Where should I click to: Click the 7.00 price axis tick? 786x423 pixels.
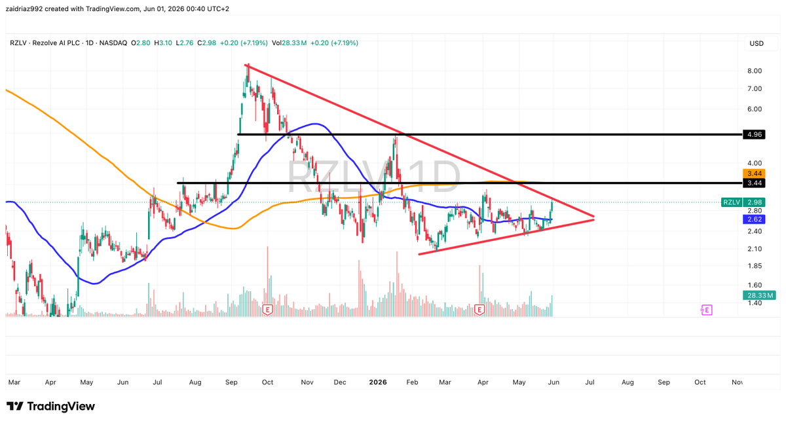754,88
